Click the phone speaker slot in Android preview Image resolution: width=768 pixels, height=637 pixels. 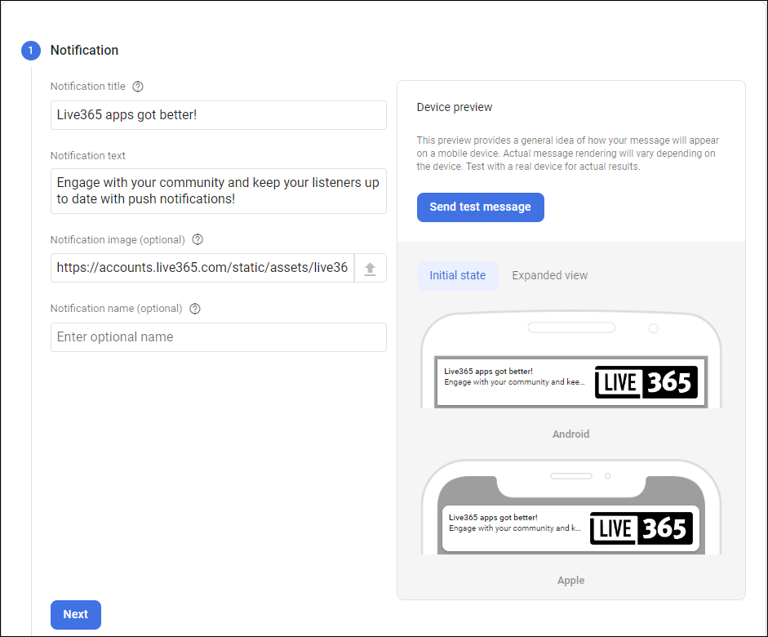tap(570, 327)
